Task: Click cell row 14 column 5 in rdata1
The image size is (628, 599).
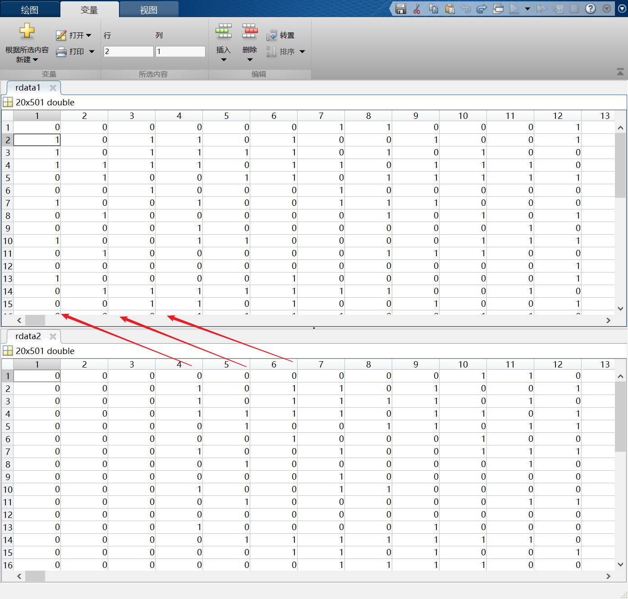Action: [x=226, y=291]
